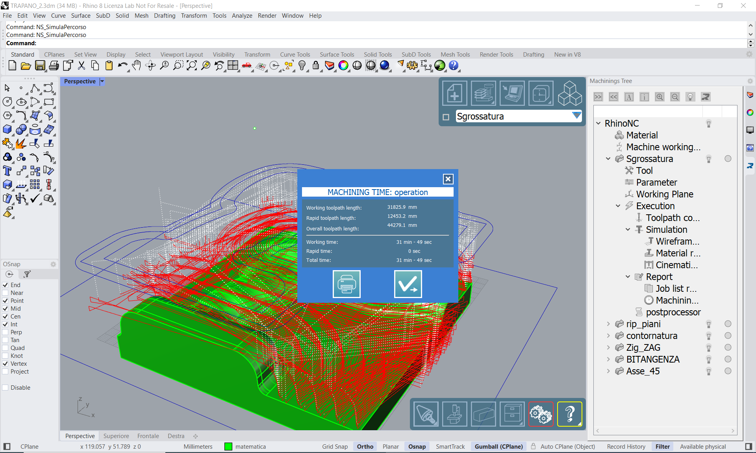Switch to the Superiore viewport tab
This screenshot has height=453, width=756.
pyautogui.click(x=116, y=436)
